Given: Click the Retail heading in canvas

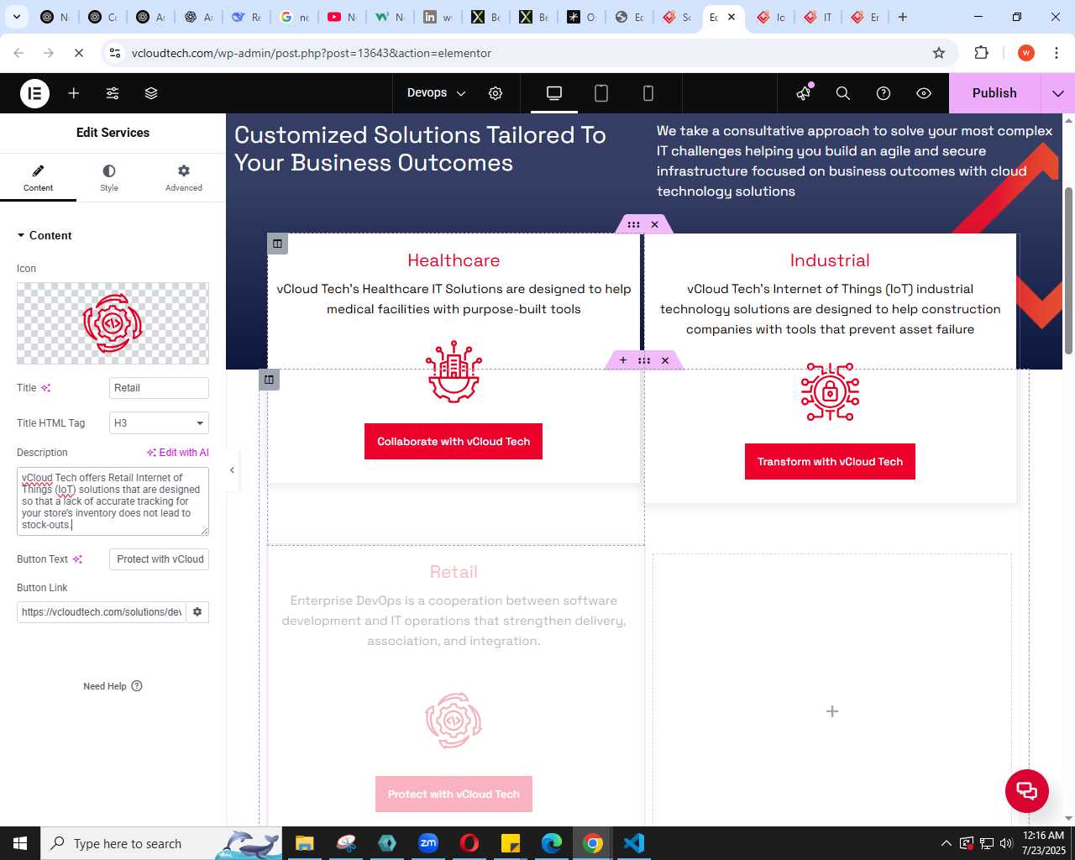Looking at the screenshot, I should [x=454, y=572].
